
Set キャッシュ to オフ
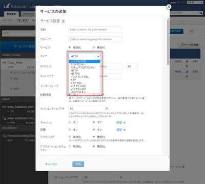(94, 122)
